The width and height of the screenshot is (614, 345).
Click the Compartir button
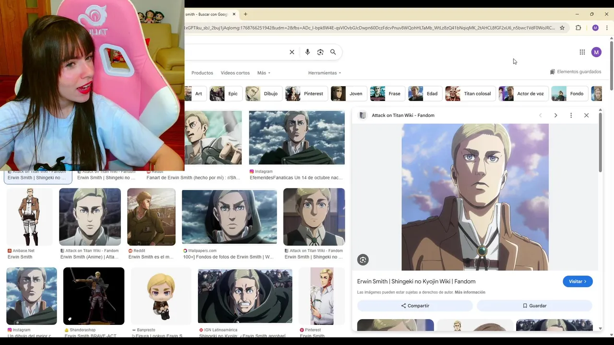(x=415, y=306)
